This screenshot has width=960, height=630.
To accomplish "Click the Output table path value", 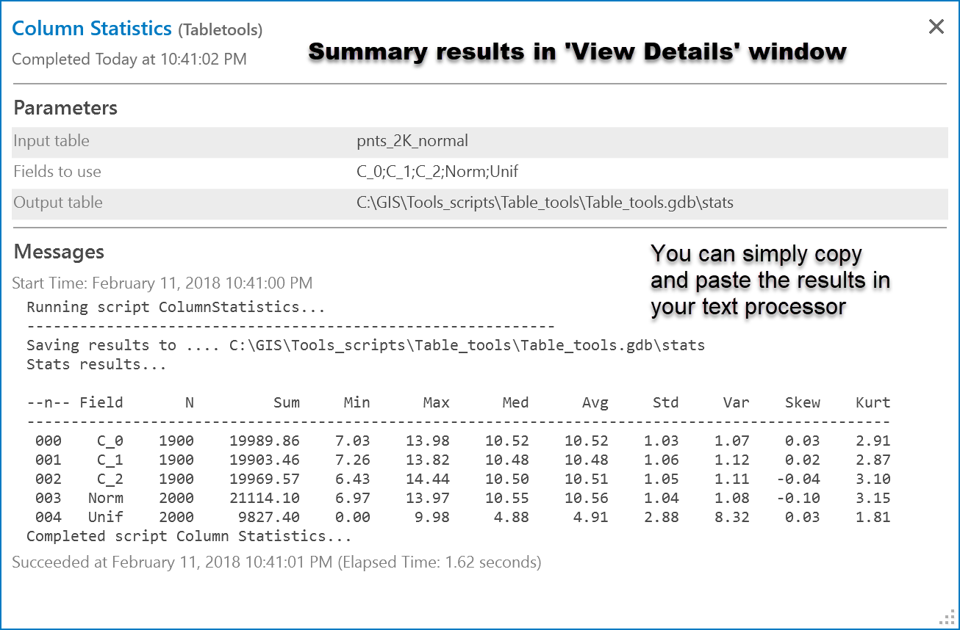I will click(545, 203).
